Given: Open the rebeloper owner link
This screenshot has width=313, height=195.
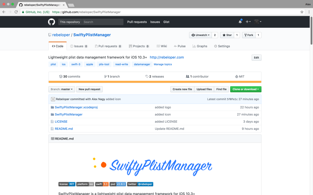Looking at the screenshot, I should pyautogui.click(x=61, y=35).
